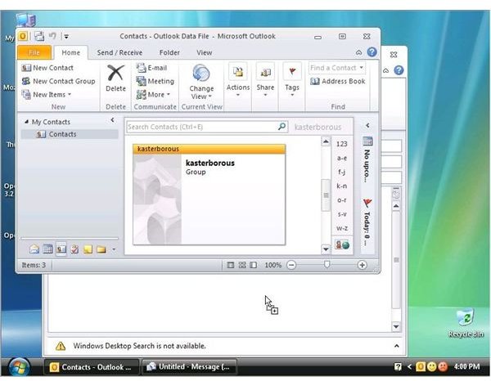
Task: Switch to Normal view in the status bar
Action: [231, 265]
